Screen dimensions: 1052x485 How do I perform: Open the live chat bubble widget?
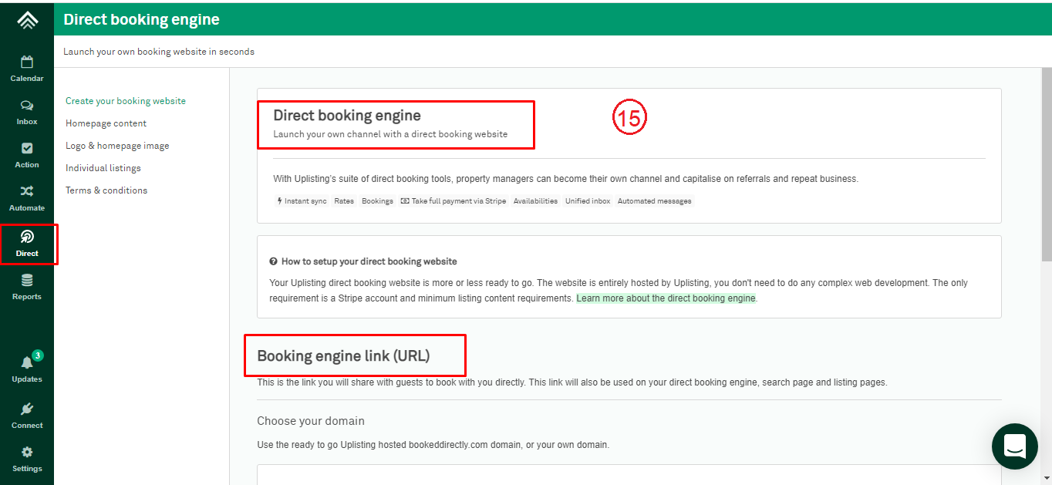click(1015, 446)
